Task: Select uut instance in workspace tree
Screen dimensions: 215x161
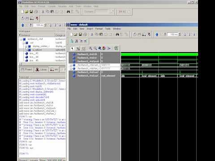Action: (31, 43)
